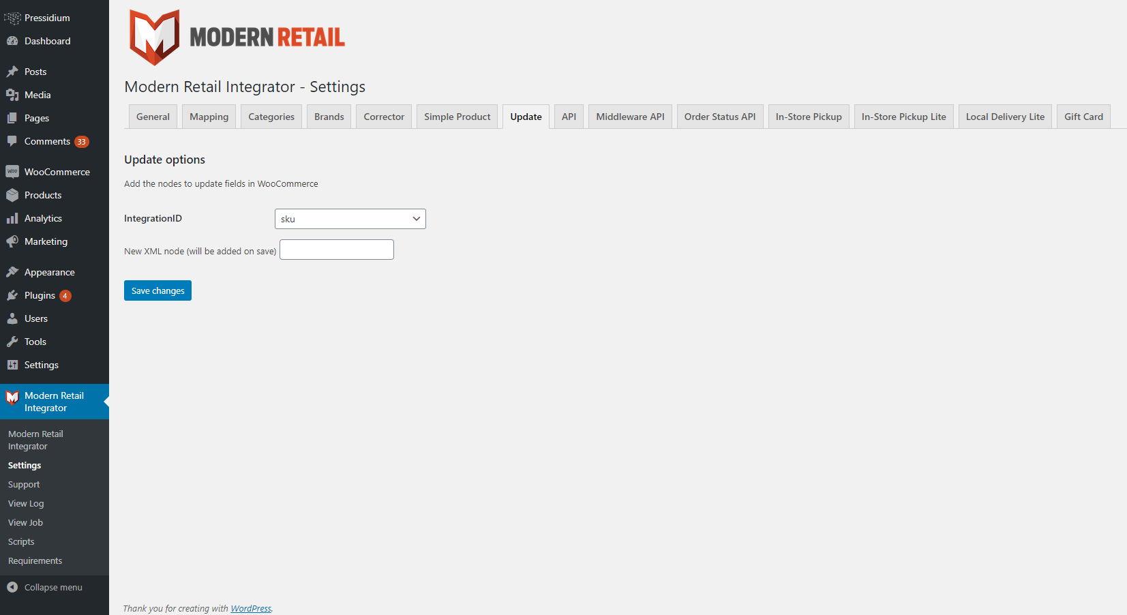Go to the API tab
This screenshot has width=1127, height=615.
pyautogui.click(x=569, y=117)
